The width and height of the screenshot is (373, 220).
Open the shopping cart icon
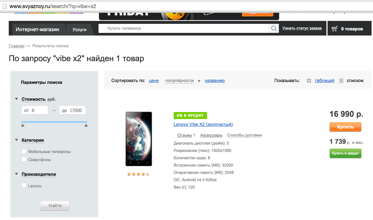click(335, 29)
